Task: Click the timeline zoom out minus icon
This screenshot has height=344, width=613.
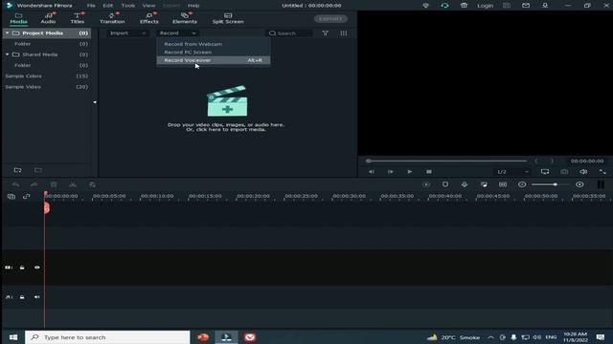Action: point(522,184)
